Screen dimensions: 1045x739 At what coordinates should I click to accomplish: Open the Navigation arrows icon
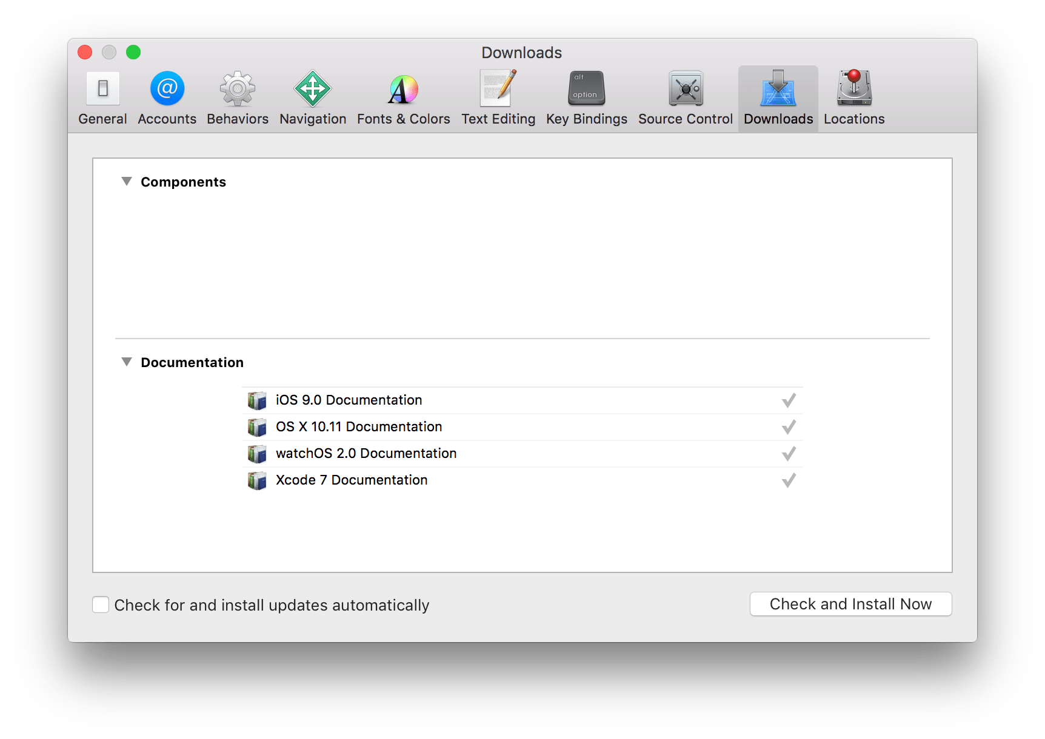[x=313, y=89]
